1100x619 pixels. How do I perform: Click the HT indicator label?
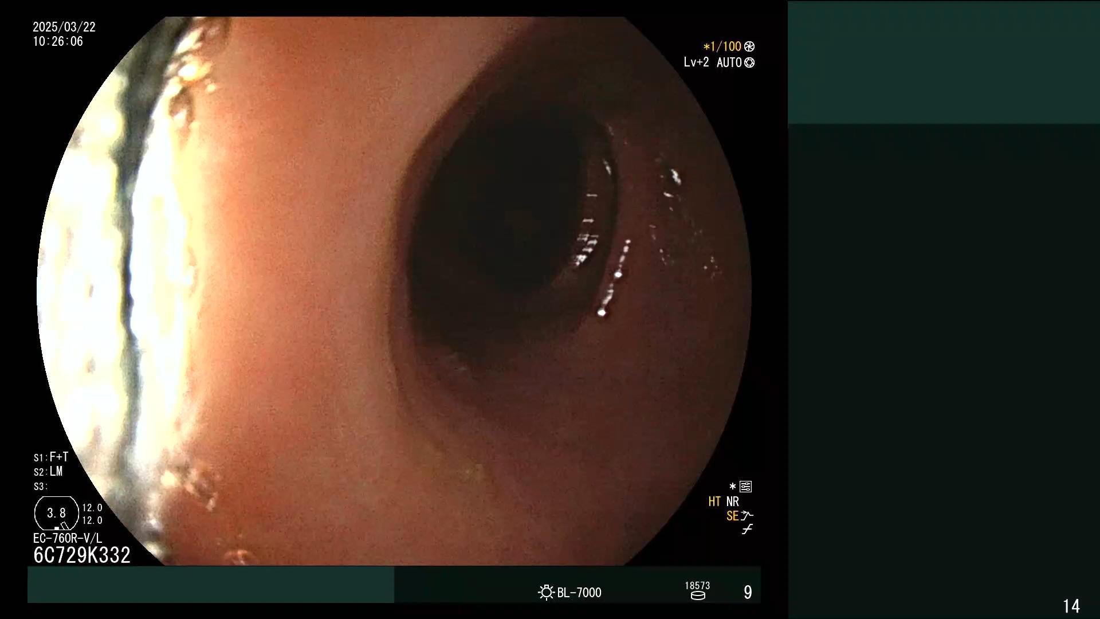tap(714, 502)
